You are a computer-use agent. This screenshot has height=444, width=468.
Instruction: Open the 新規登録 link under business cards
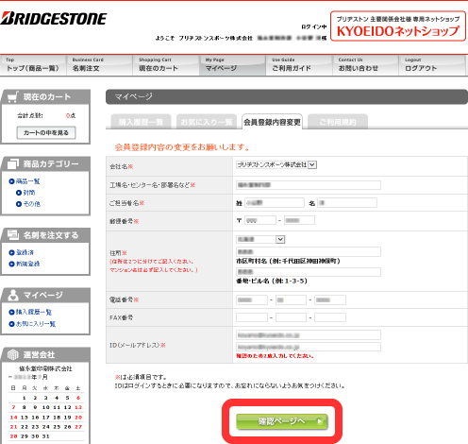(27, 264)
